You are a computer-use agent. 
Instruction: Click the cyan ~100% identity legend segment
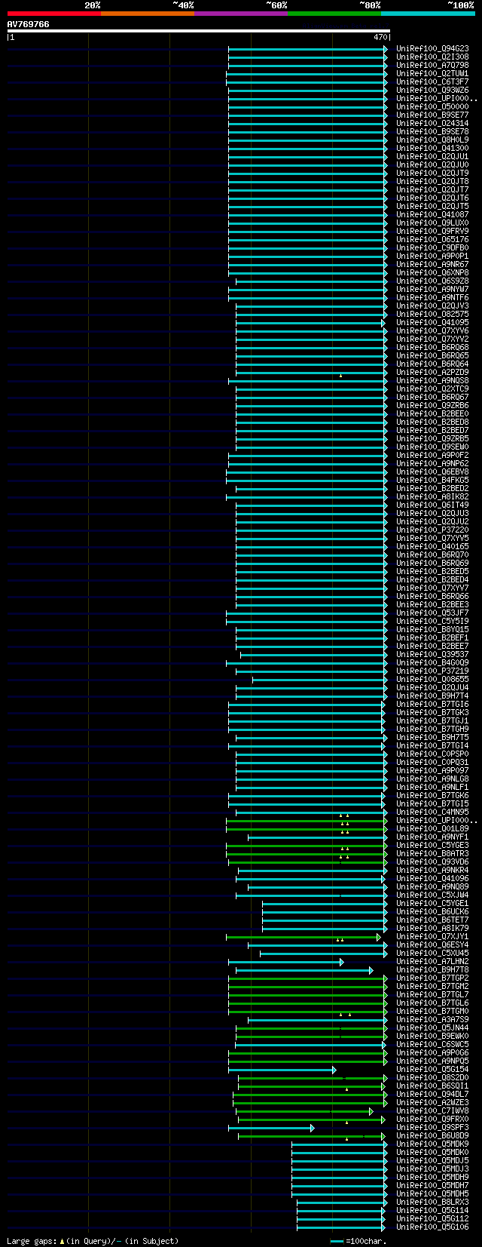click(428, 14)
